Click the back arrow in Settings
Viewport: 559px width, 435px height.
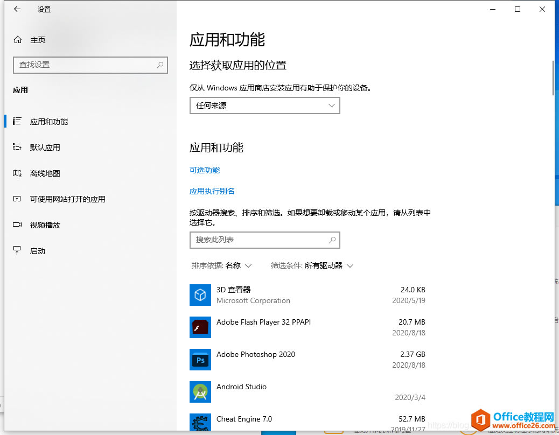[17, 9]
